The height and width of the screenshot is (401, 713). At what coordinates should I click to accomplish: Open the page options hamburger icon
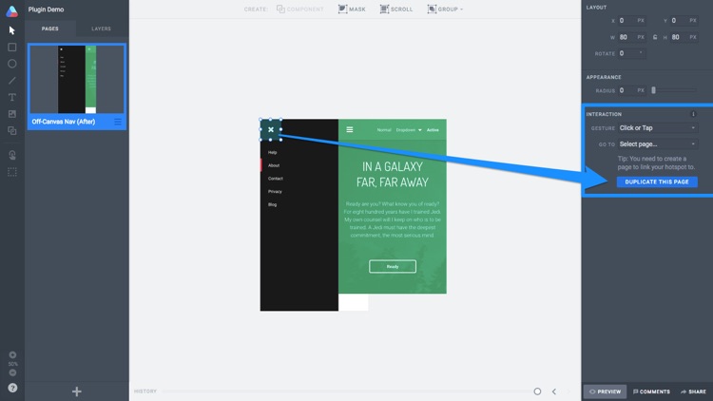118,122
